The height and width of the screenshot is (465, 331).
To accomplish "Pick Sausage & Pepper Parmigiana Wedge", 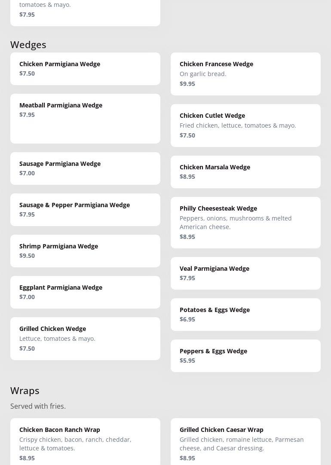I will [85, 209].
